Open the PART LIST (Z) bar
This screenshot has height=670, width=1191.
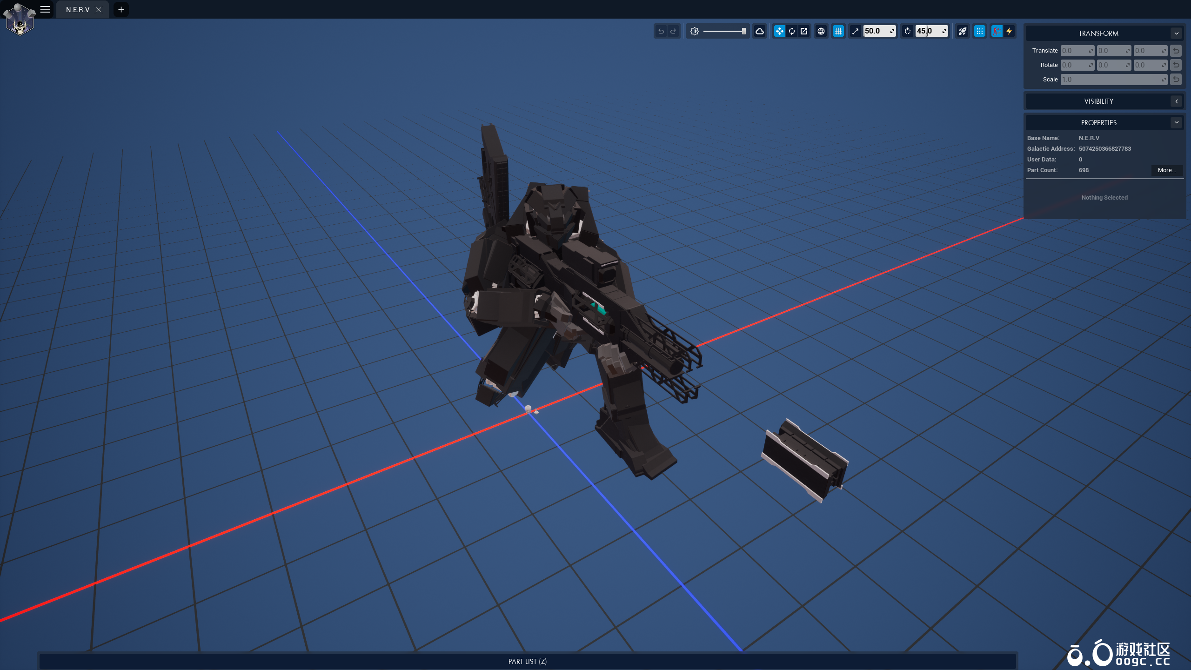528,661
